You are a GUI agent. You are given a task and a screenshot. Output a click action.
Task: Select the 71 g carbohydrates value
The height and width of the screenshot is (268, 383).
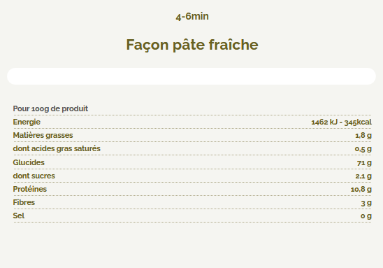(x=364, y=162)
